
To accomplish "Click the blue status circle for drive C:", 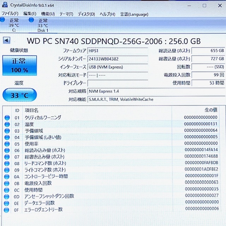I will (2, 20).
